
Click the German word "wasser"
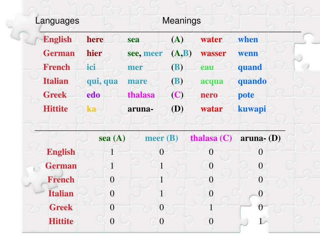(x=213, y=53)
